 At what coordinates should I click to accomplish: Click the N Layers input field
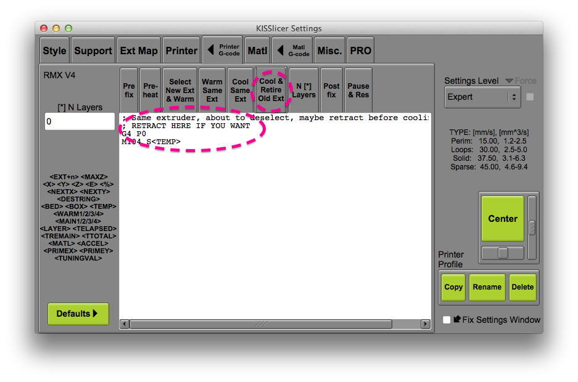click(80, 121)
